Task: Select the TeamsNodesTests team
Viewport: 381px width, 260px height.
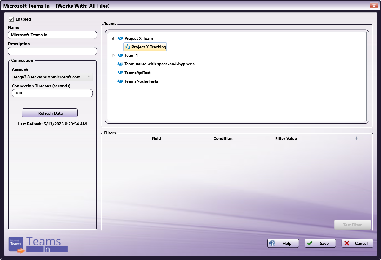Action: point(141,81)
